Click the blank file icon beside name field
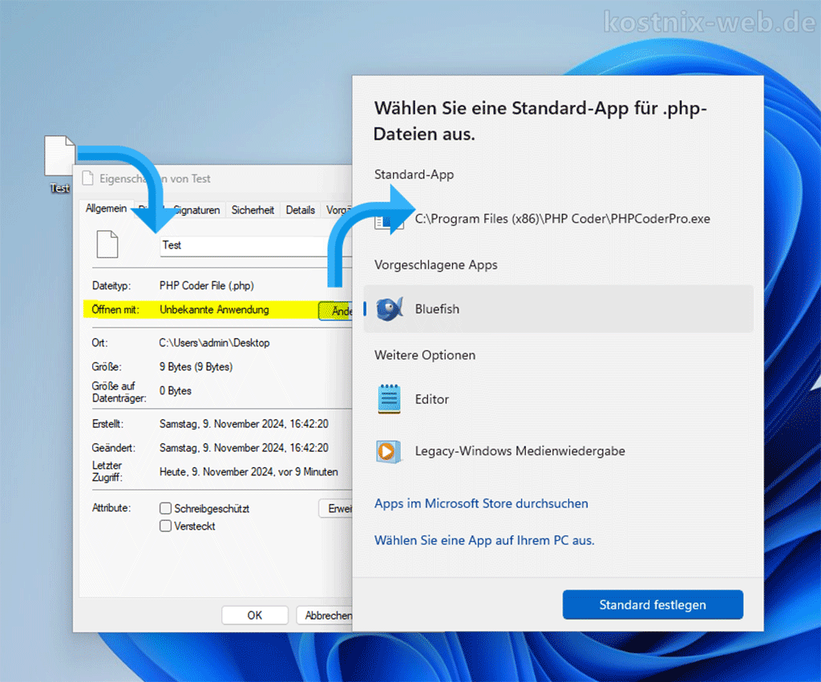This screenshot has height=682, width=821. (x=107, y=244)
